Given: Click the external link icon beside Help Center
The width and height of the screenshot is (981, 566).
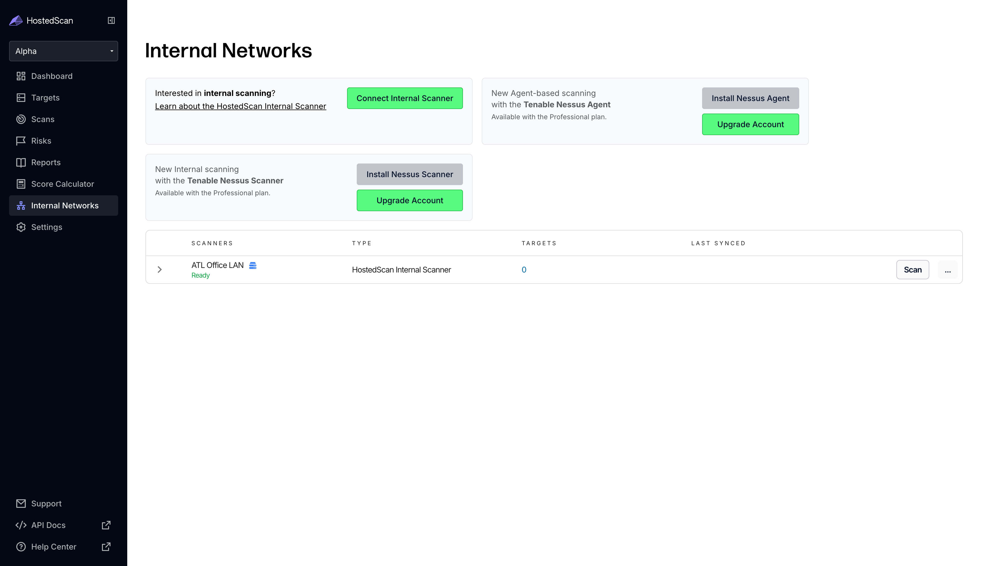Looking at the screenshot, I should point(106,547).
